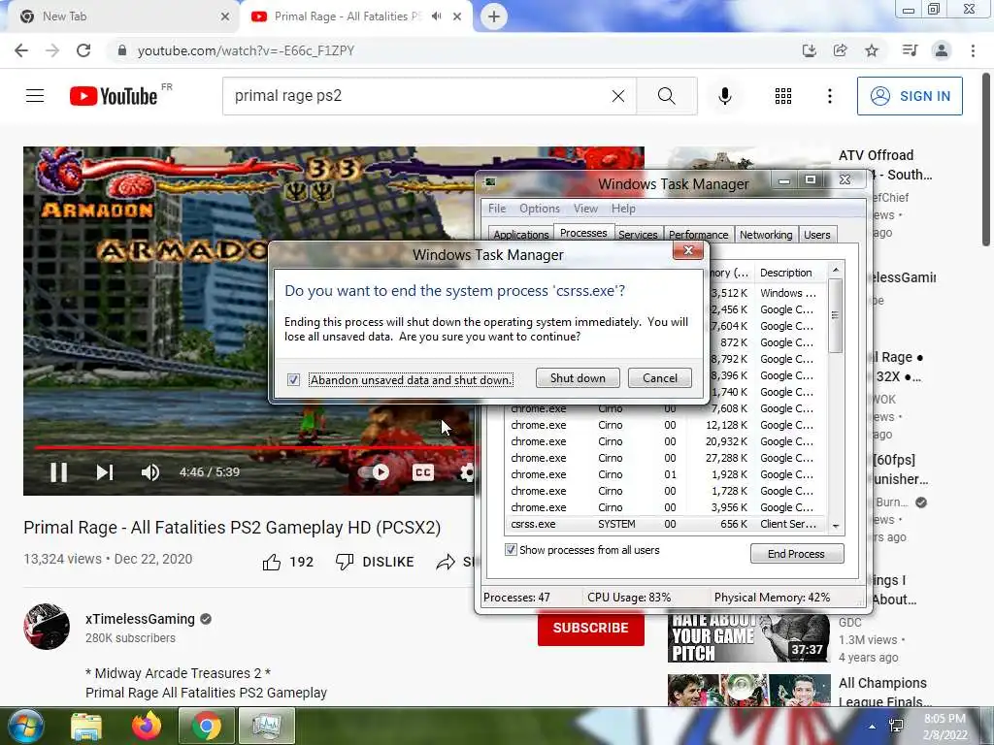Switch to Applications tab
The height and width of the screenshot is (745, 994).
click(x=521, y=235)
